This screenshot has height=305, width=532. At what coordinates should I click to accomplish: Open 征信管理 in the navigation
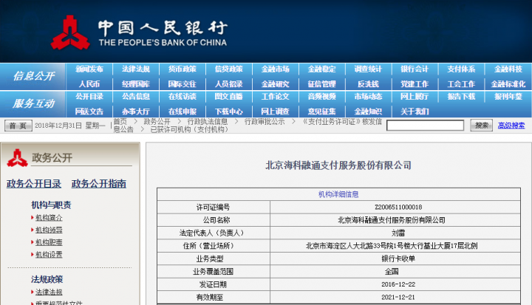click(x=321, y=84)
